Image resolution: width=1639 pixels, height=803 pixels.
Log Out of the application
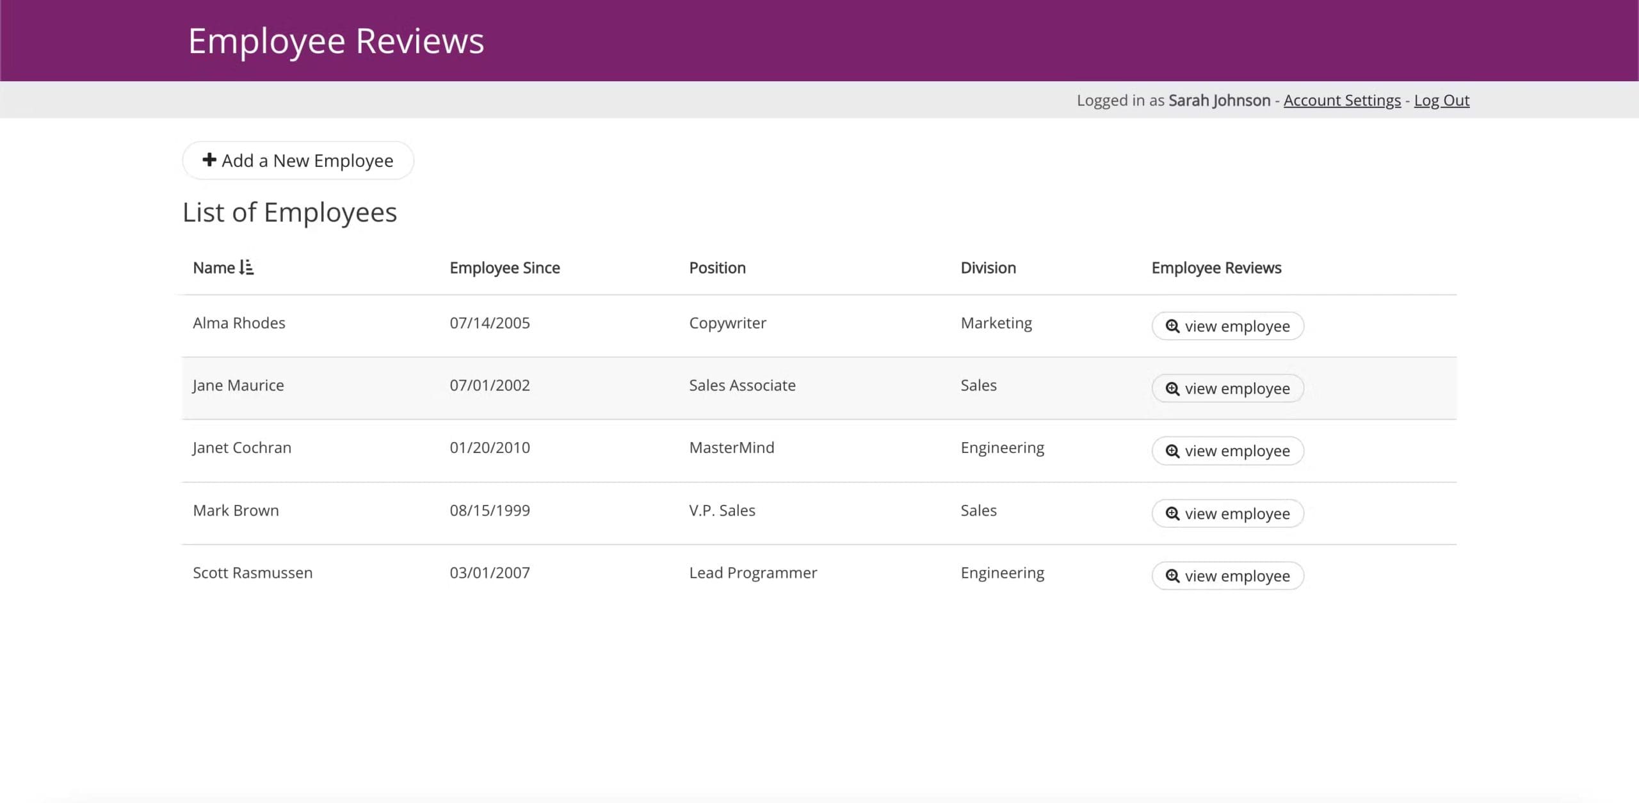(1441, 100)
